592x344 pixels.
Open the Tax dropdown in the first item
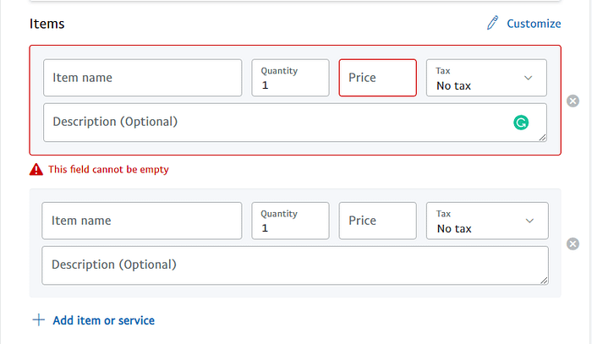pyautogui.click(x=486, y=78)
